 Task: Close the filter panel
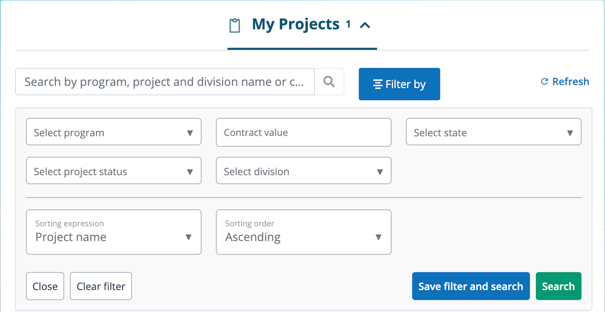[x=45, y=286]
